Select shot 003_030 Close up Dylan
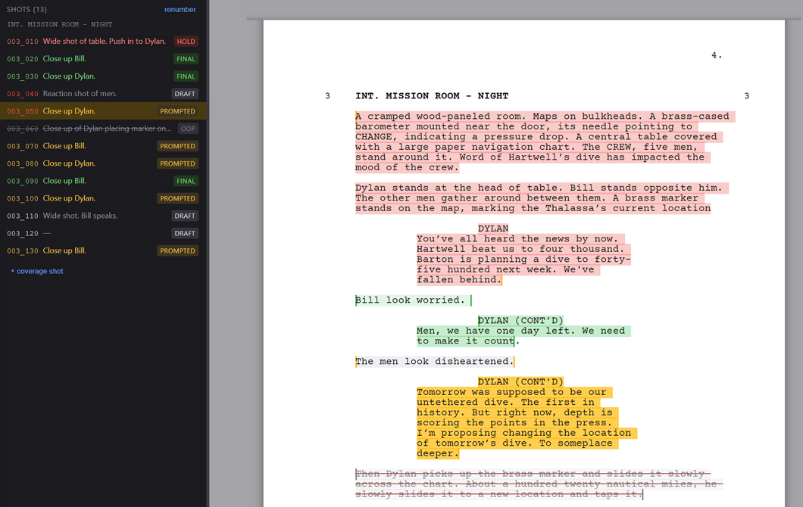 point(102,76)
